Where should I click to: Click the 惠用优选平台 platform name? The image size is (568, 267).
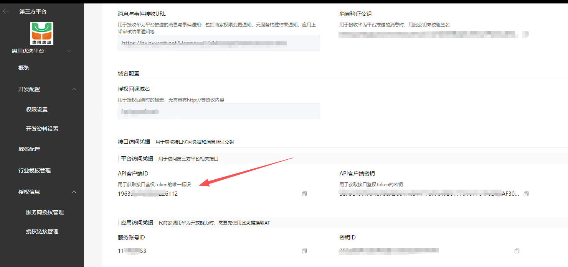pyautogui.click(x=28, y=51)
